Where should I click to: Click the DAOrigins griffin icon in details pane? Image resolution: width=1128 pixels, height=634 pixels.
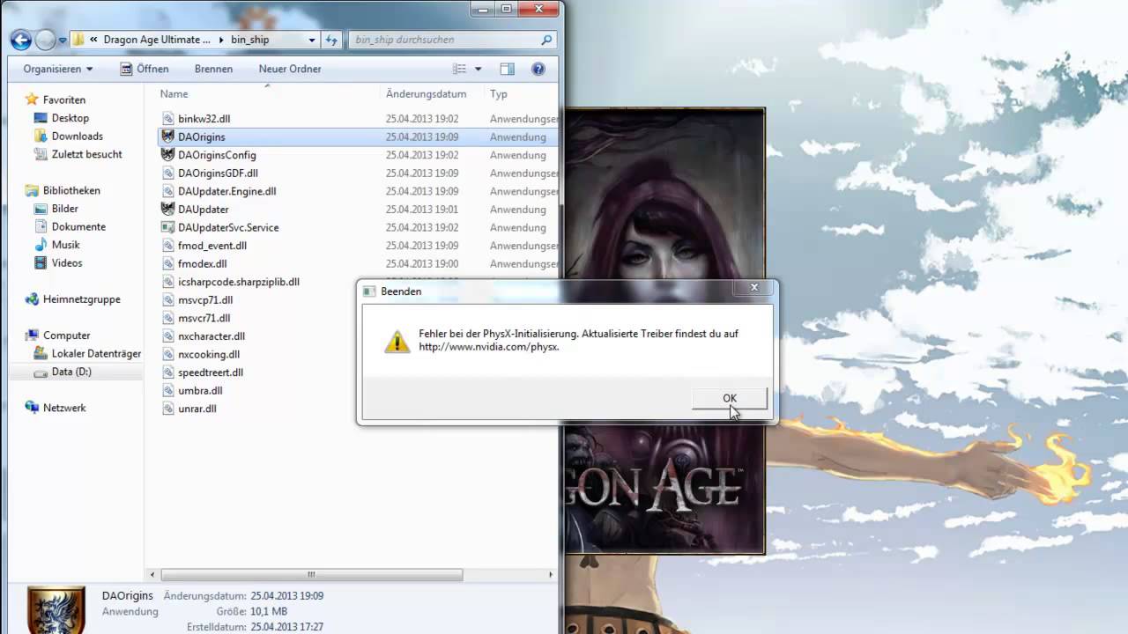point(56,609)
